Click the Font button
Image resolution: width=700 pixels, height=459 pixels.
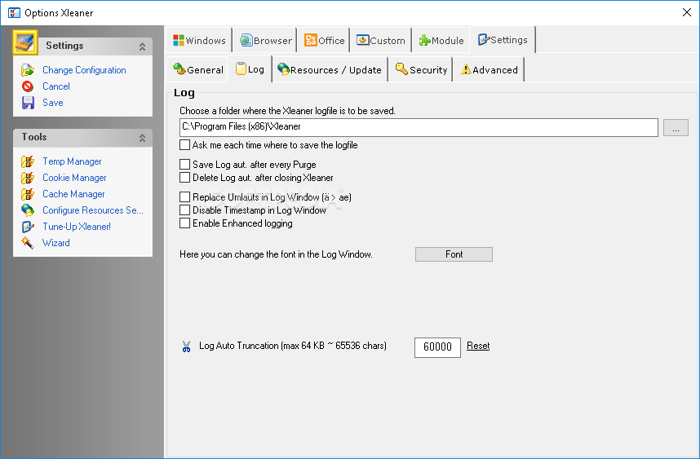pyautogui.click(x=454, y=254)
